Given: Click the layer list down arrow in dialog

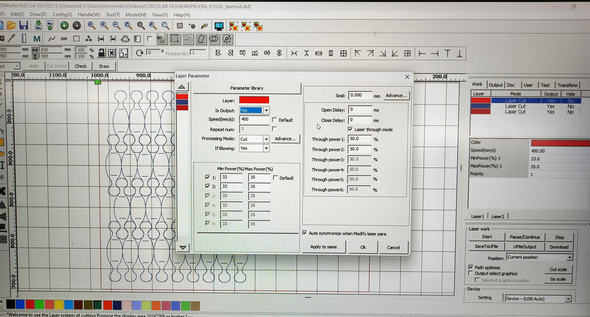Looking at the screenshot, I should pos(183,247).
